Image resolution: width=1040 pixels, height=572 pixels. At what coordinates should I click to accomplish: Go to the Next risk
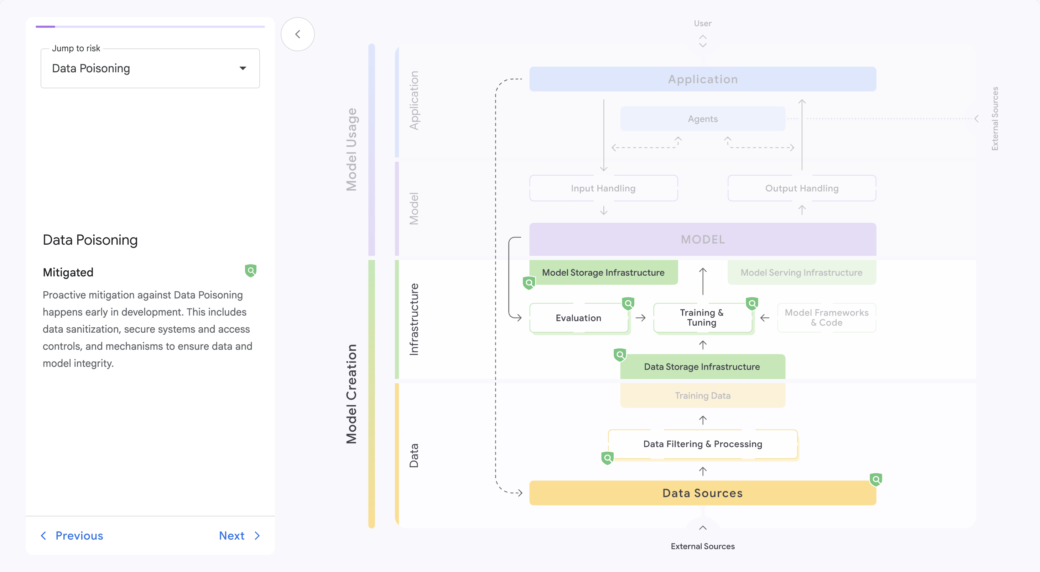coord(239,536)
